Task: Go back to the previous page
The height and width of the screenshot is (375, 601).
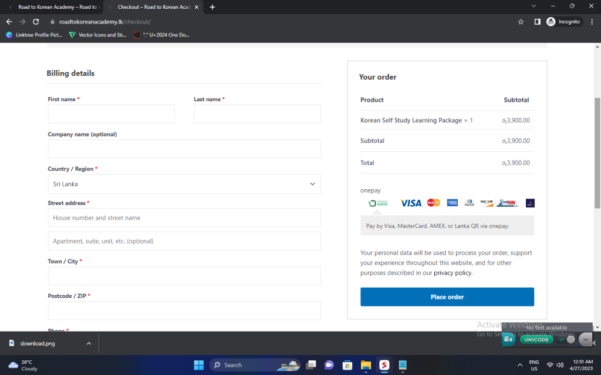Action: tap(9, 22)
